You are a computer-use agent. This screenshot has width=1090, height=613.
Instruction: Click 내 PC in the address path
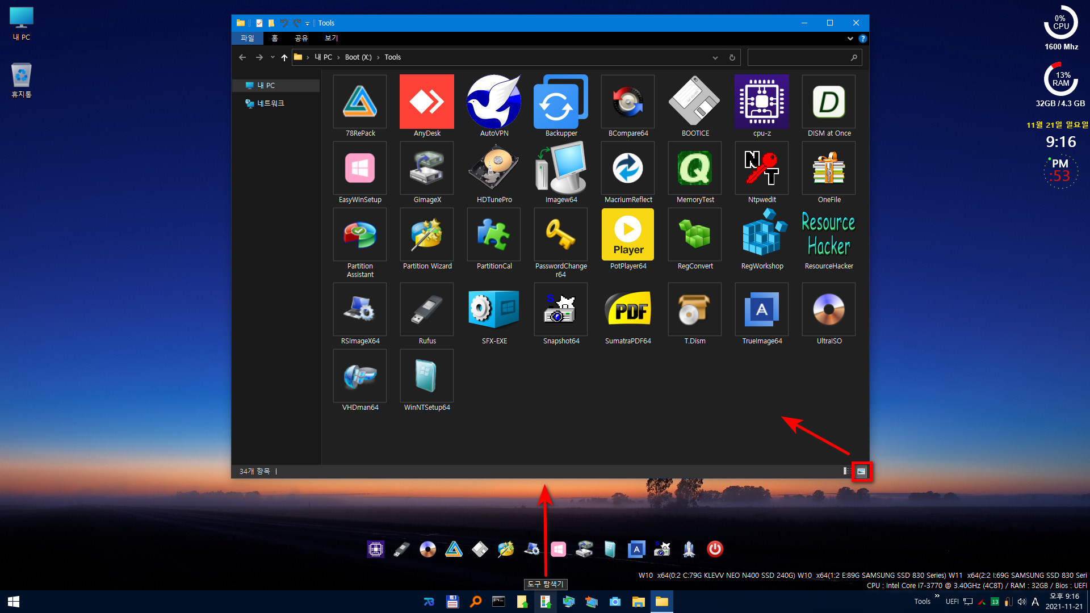click(x=323, y=57)
